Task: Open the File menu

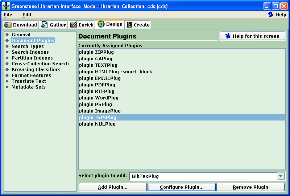Action: click(x=8, y=15)
